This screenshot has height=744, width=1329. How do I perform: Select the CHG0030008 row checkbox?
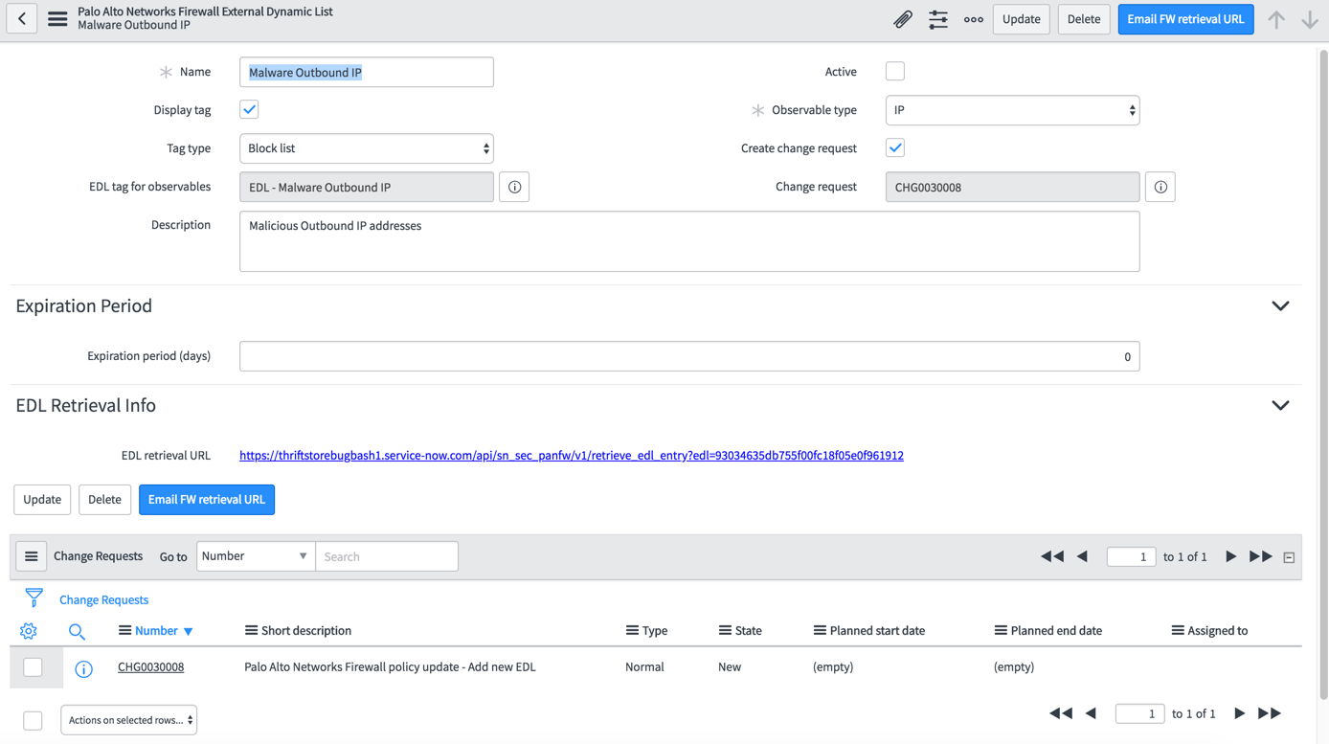tap(33, 666)
